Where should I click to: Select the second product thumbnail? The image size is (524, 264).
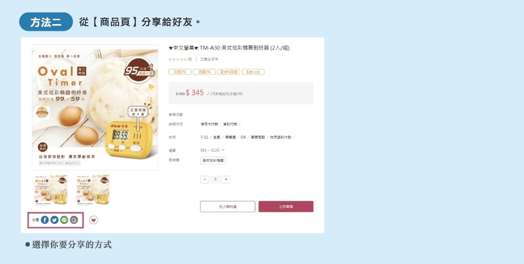click(x=93, y=189)
